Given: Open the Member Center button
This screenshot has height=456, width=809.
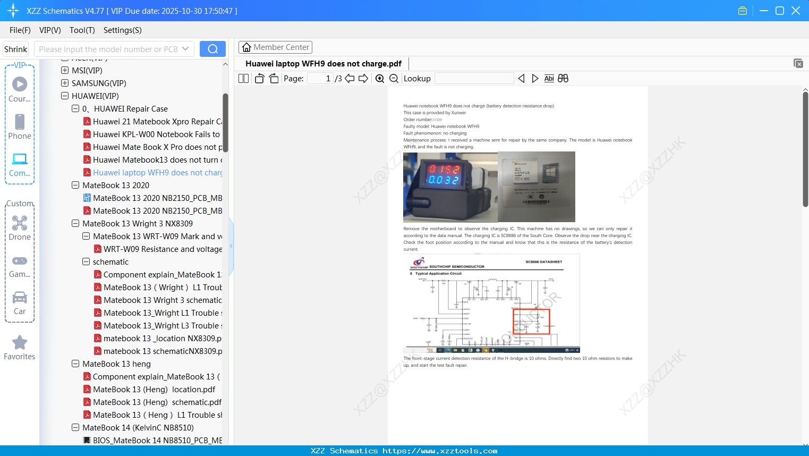Looking at the screenshot, I should (x=275, y=47).
